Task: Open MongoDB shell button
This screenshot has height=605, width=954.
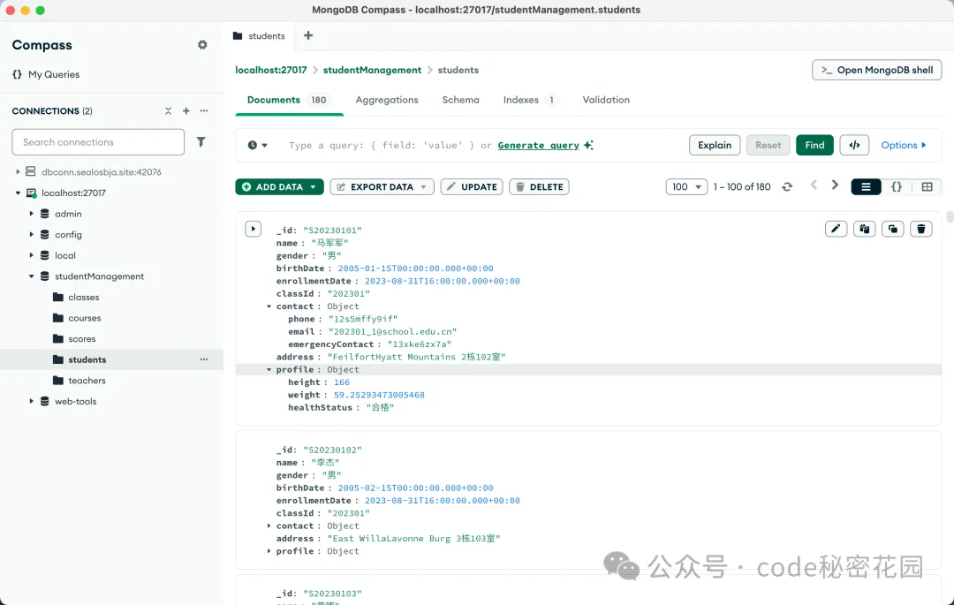Action: coord(877,70)
